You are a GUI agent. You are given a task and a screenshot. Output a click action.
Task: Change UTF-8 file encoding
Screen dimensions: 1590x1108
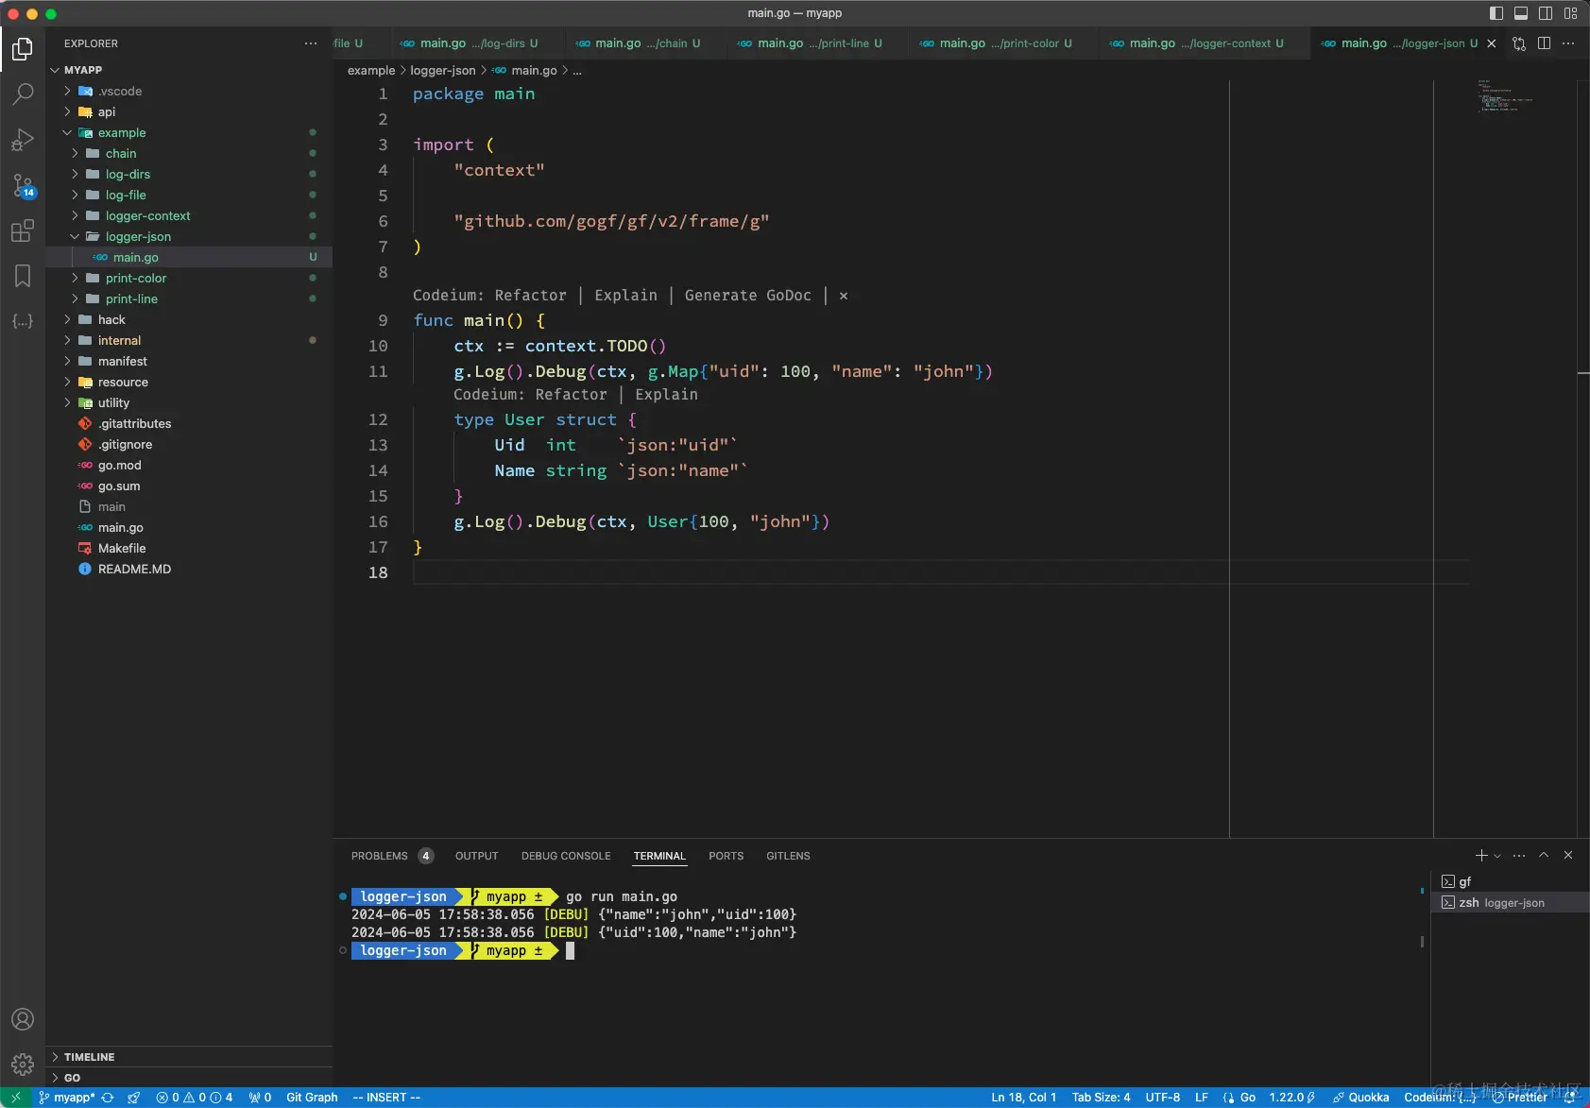pos(1162,1098)
